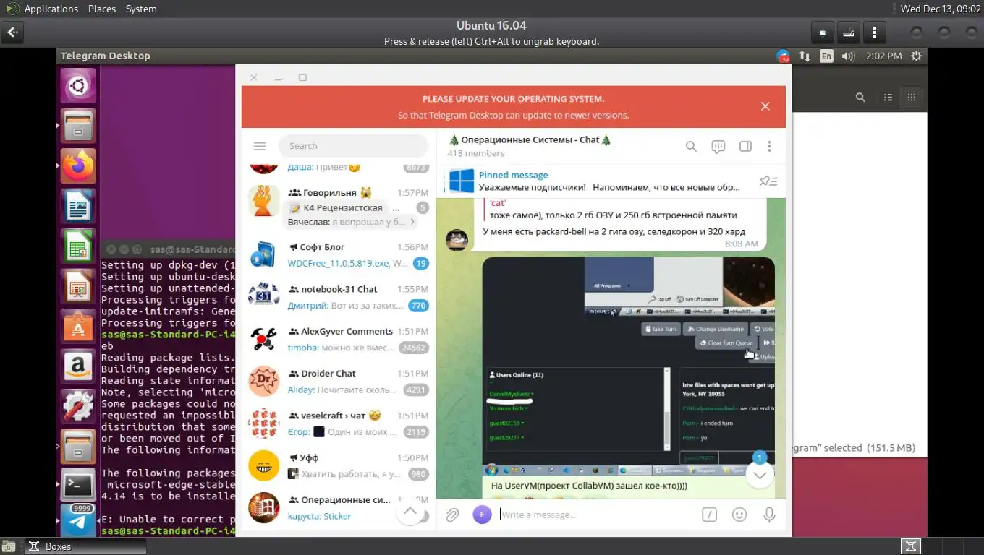The image size is (984, 555).
Task: Click the Windows logo pinned message thumbnail
Action: pyautogui.click(x=461, y=181)
